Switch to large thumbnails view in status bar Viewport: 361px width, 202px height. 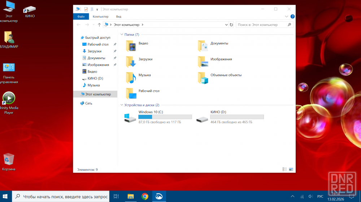pyautogui.click(x=291, y=169)
